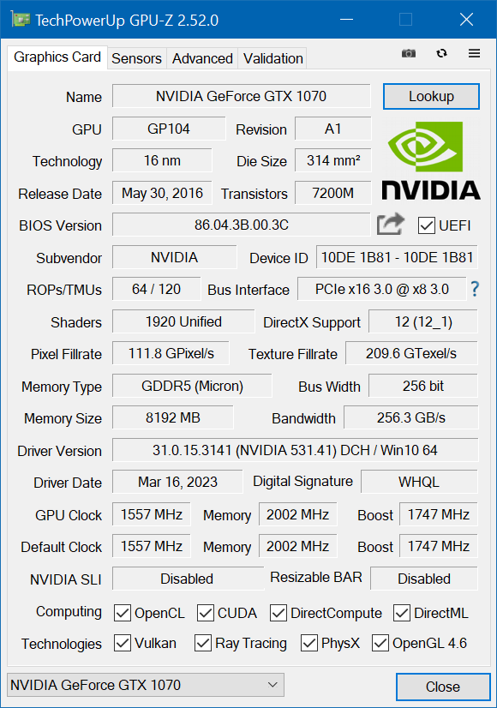Open the Advanced tab

pyautogui.click(x=201, y=58)
